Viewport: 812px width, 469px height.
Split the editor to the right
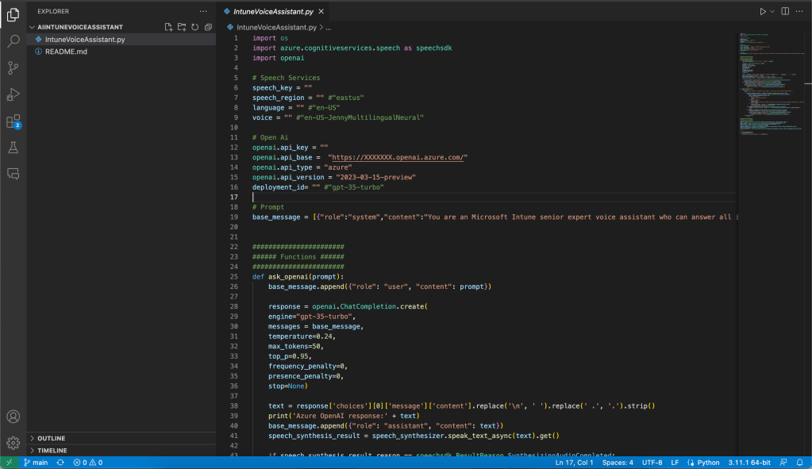pyautogui.click(x=786, y=12)
